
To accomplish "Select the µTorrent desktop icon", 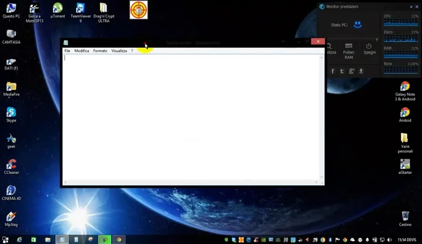I will click(x=58, y=11).
